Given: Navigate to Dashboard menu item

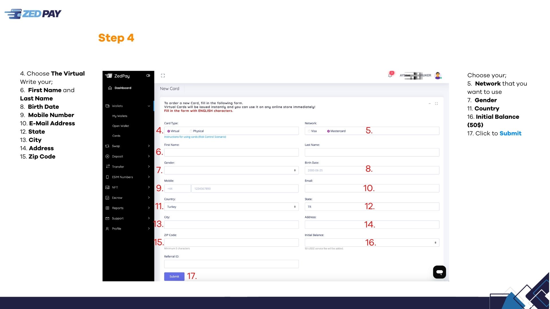Looking at the screenshot, I should [123, 88].
